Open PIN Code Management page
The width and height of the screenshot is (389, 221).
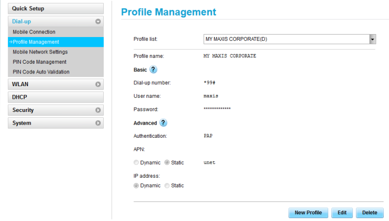coord(39,62)
